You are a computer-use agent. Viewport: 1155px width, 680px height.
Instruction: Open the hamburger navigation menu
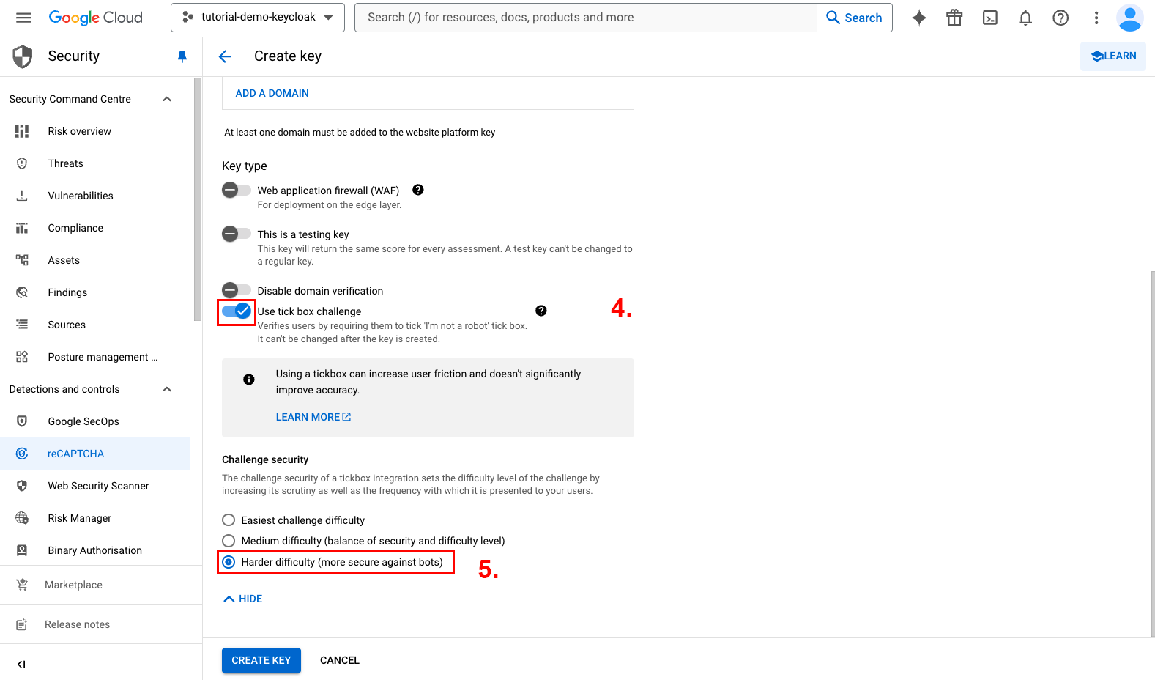click(x=23, y=18)
